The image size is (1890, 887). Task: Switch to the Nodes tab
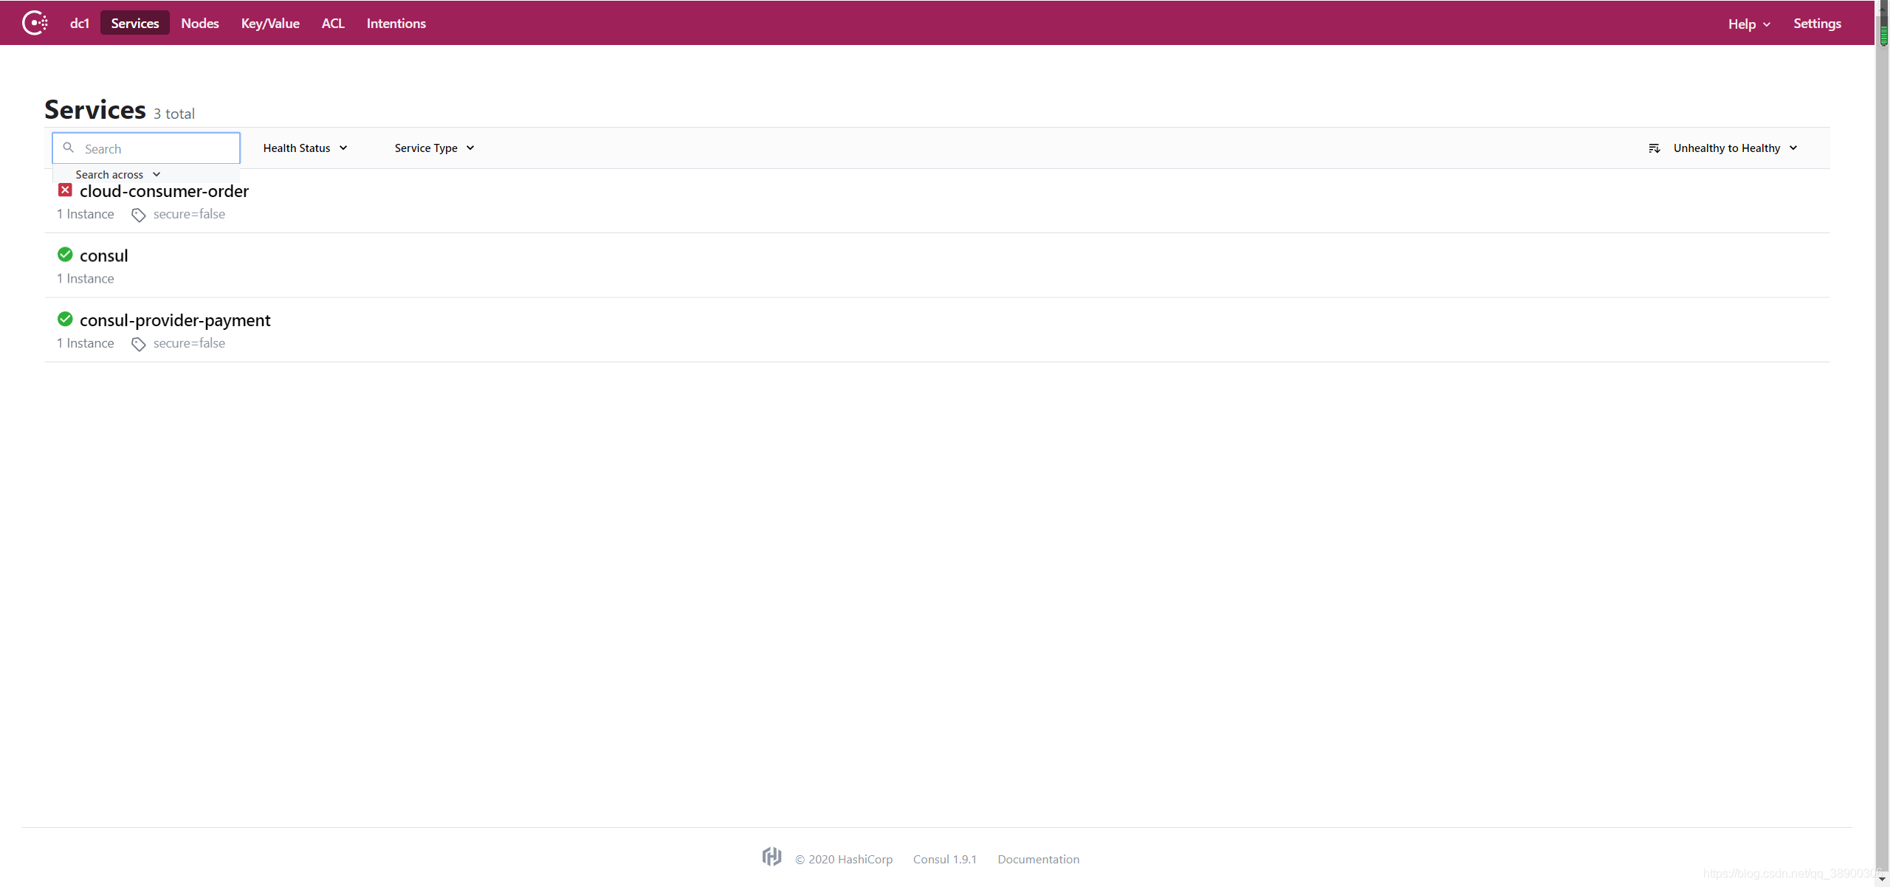[x=199, y=23]
